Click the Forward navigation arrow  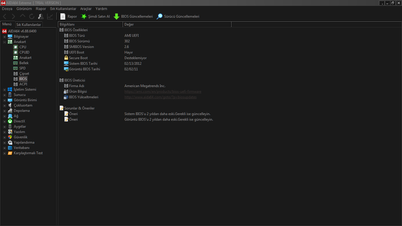coord(13,16)
